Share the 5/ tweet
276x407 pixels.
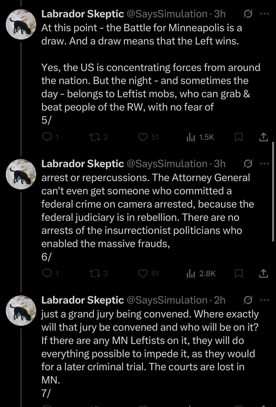pyautogui.click(x=264, y=138)
